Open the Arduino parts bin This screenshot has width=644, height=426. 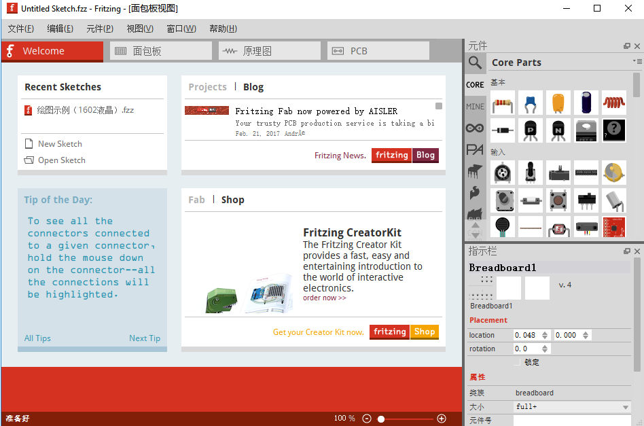(x=475, y=128)
